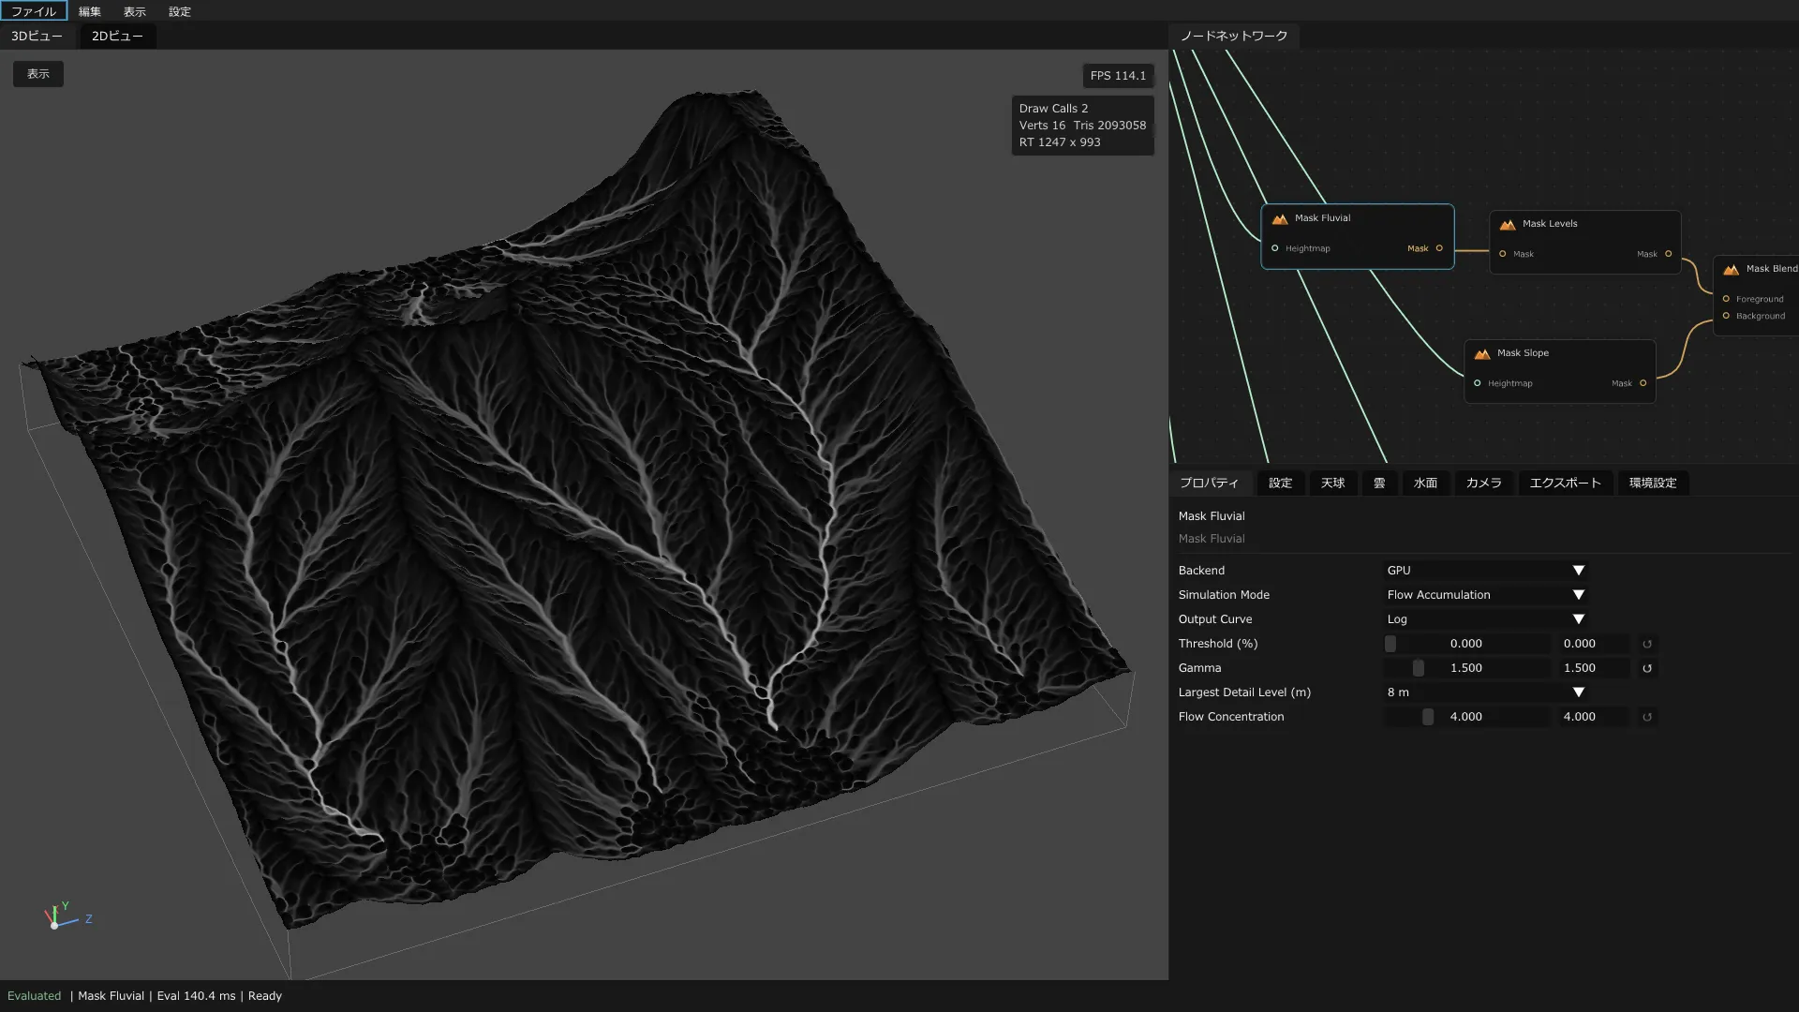Open the エクスポート tab
Viewport: 1799px width, 1012px height.
pos(1566,483)
